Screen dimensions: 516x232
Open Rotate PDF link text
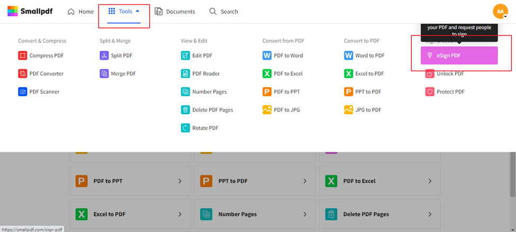pyautogui.click(x=205, y=128)
